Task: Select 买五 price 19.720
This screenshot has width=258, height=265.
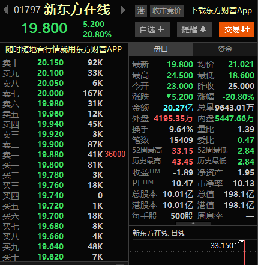Action: (x=50, y=206)
